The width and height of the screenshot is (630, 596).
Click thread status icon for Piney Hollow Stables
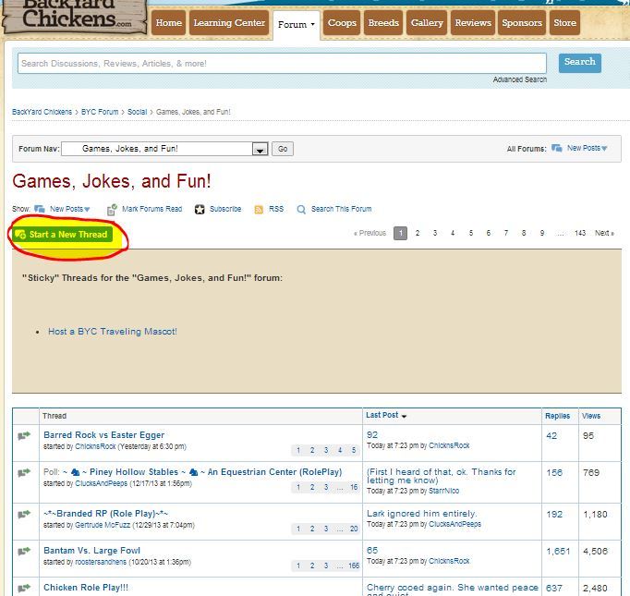24,472
